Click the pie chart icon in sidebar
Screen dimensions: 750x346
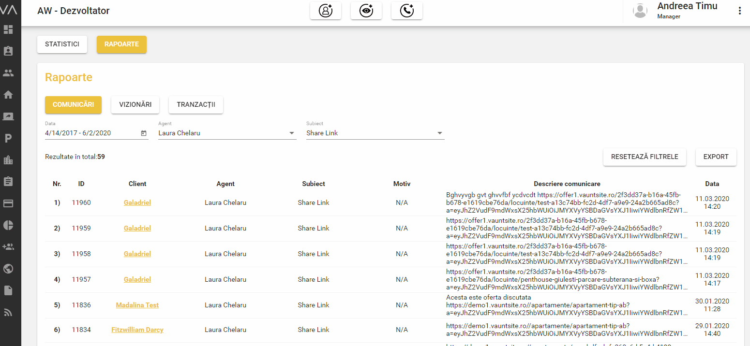[x=8, y=225]
